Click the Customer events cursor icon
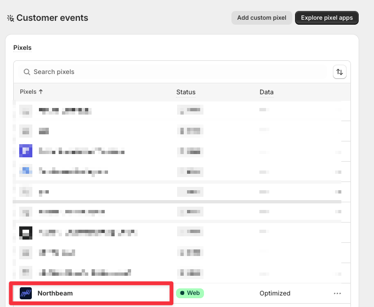This screenshot has height=307, width=374. pyautogui.click(x=10, y=18)
